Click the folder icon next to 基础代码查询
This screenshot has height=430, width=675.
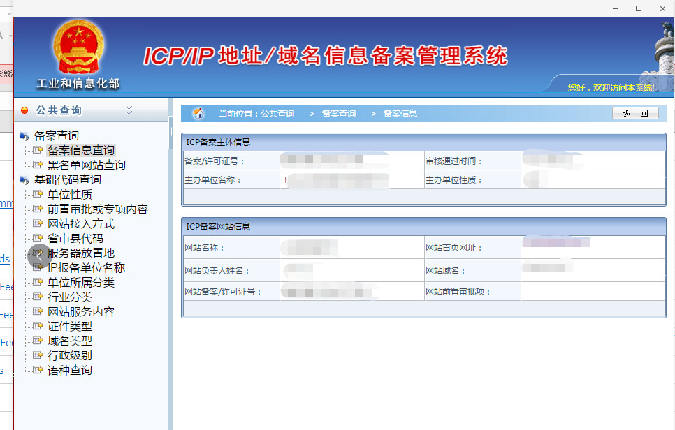click(x=24, y=180)
